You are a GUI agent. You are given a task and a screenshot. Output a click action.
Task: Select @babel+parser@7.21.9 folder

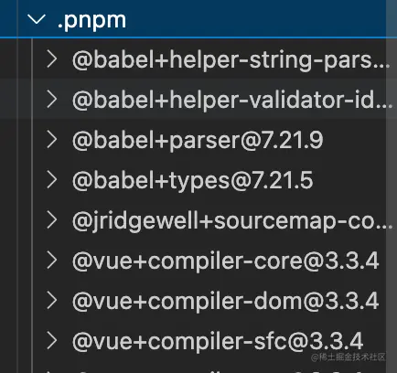[198, 141]
